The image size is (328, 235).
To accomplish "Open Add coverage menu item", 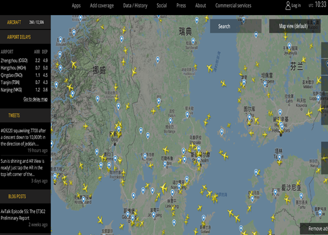I will pyautogui.click(x=102, y=6).
